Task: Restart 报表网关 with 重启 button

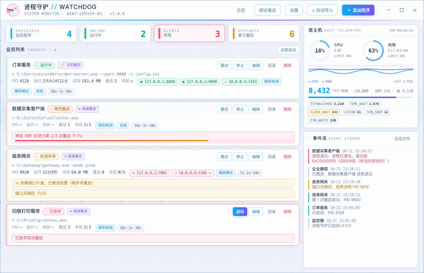Action: tap(224, 157)
